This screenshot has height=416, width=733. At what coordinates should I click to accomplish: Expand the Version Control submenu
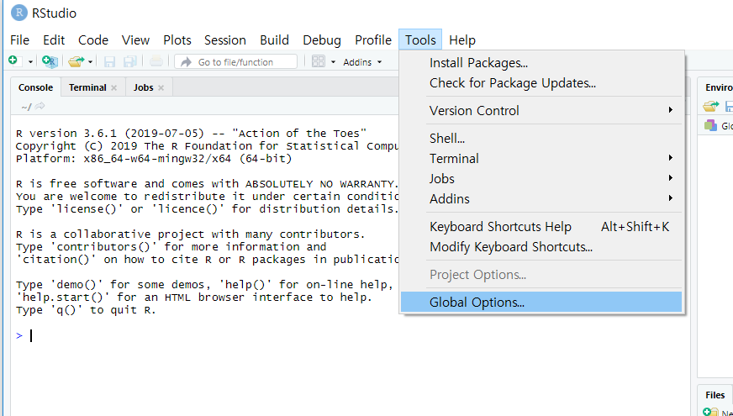point(541,111)
